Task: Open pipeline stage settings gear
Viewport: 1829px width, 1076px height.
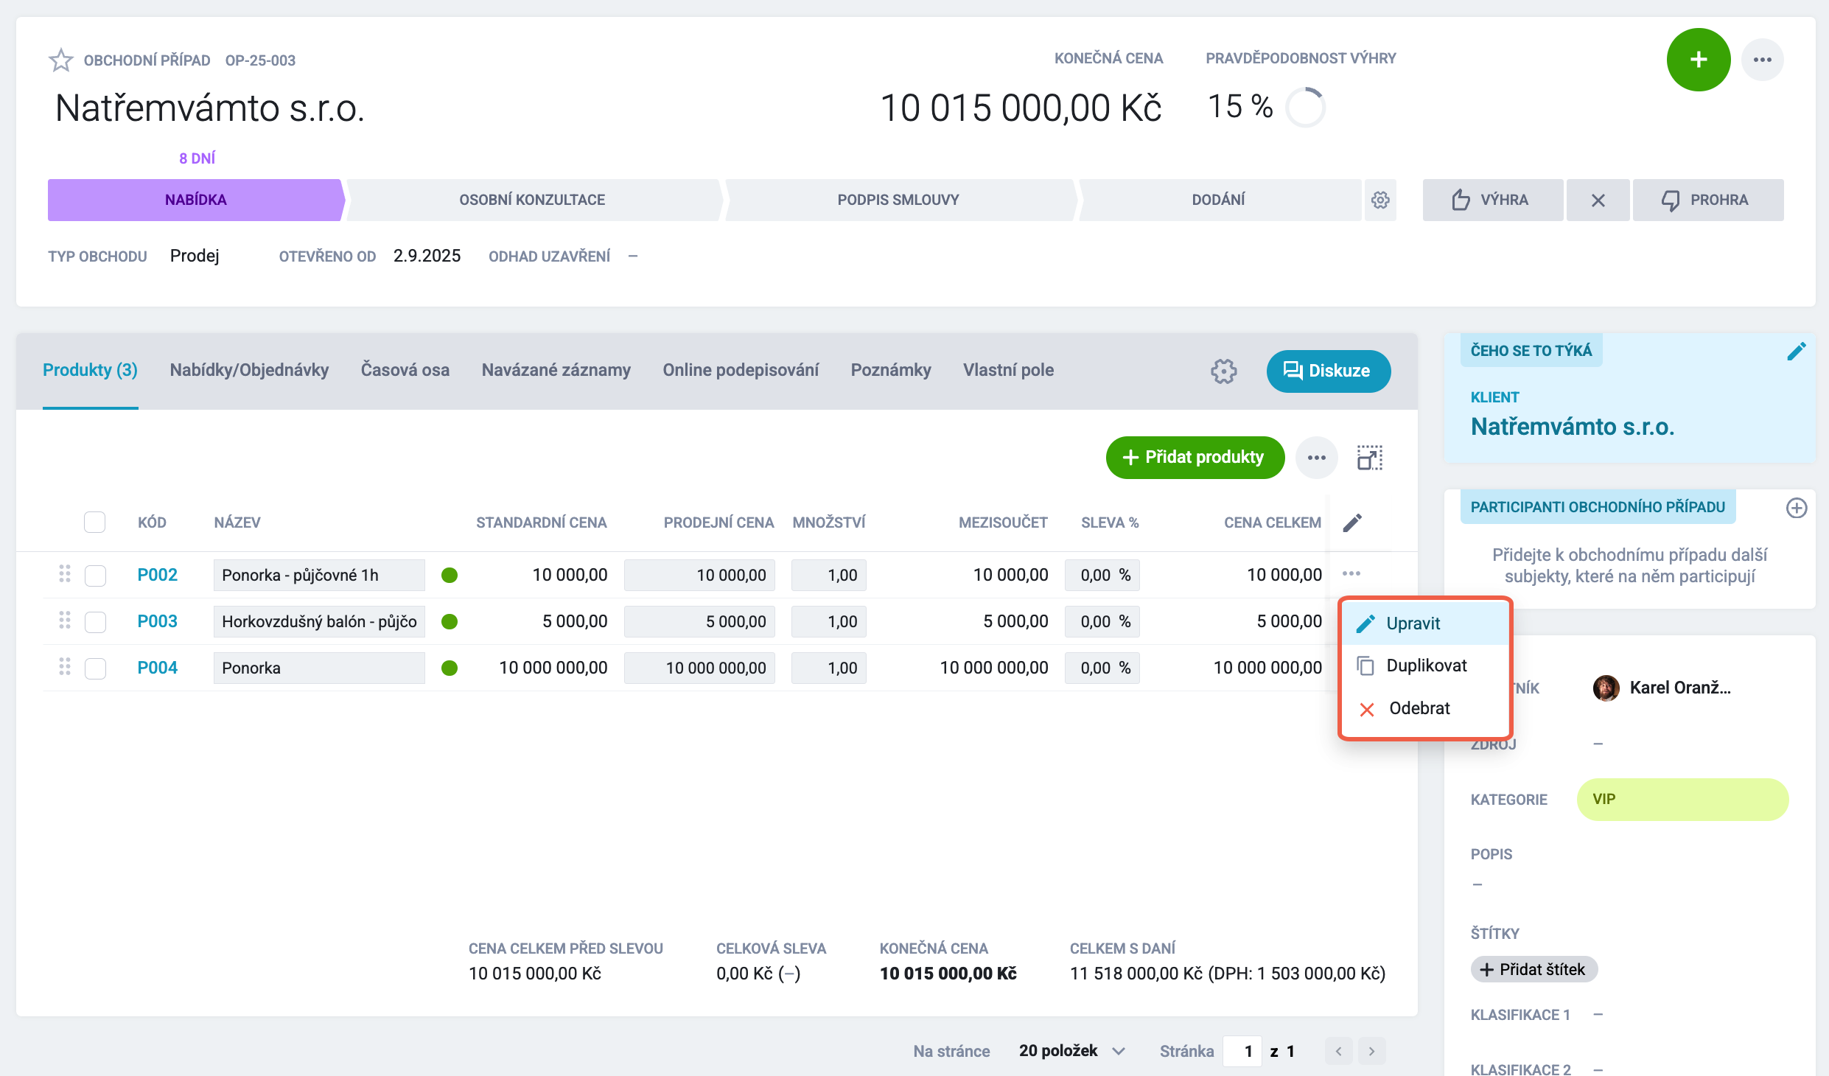Action: 1380,200
